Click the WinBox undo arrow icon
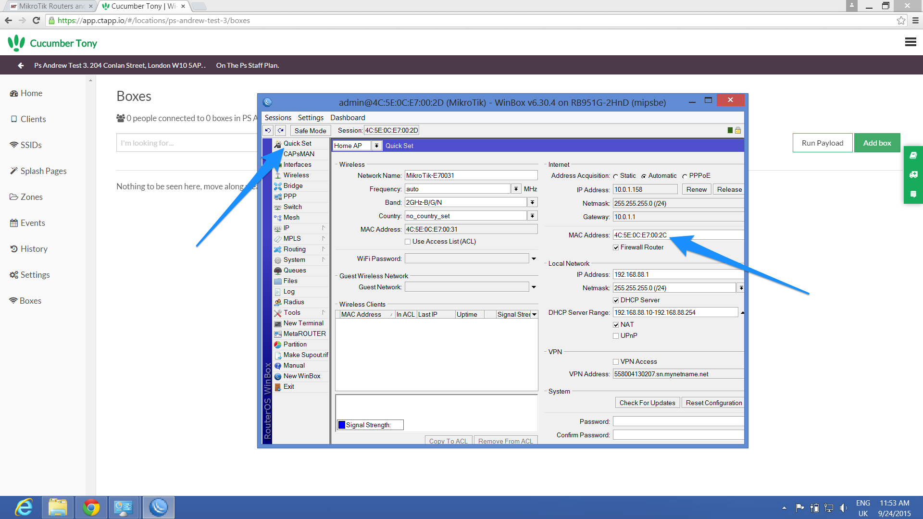The height and width of the screenshot is (519, 923). pos(268,130)
